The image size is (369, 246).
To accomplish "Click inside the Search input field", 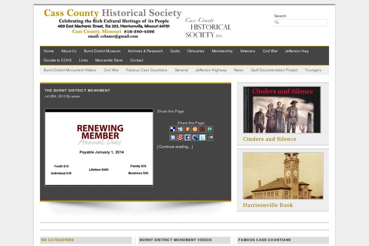I will point(301,23).
